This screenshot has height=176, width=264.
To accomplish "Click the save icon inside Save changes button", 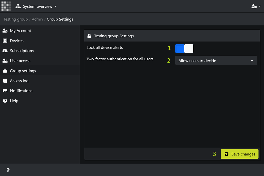I will [x=227, y=154].
